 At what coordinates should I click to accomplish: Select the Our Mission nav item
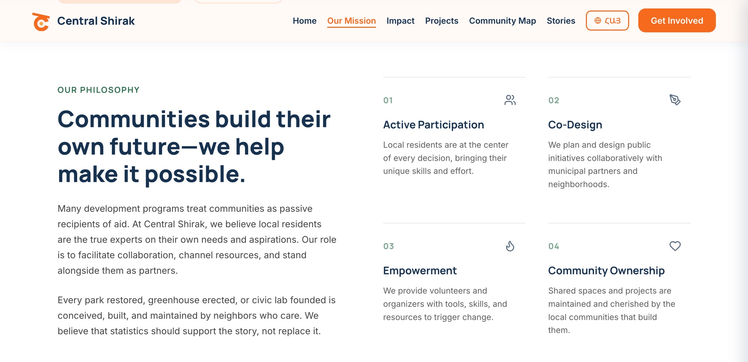click(x=351, y=21)
